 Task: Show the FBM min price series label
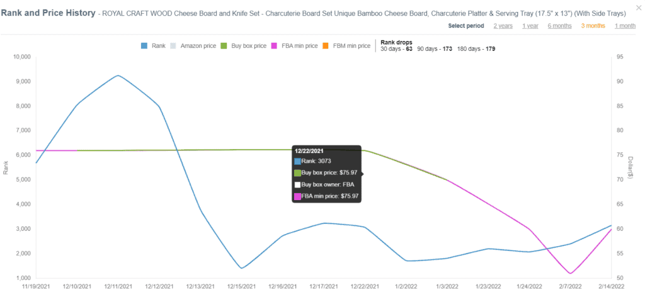(351, 46)
